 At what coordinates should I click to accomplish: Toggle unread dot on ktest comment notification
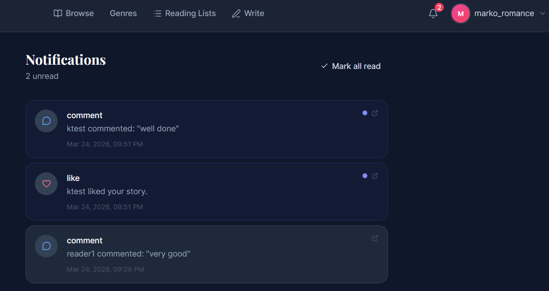365,113
